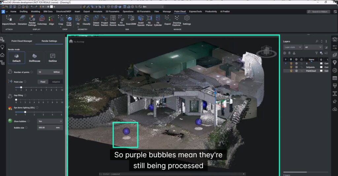
Task: Toggle visibility bulb of Defpoints layer
Action: point(291,67)
